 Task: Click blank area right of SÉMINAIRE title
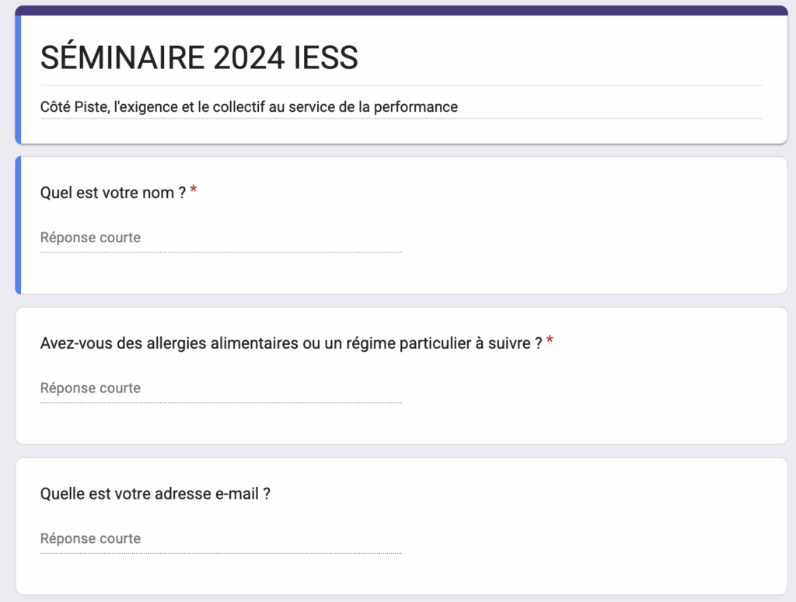pyautogui.click(x=558, y=57)
